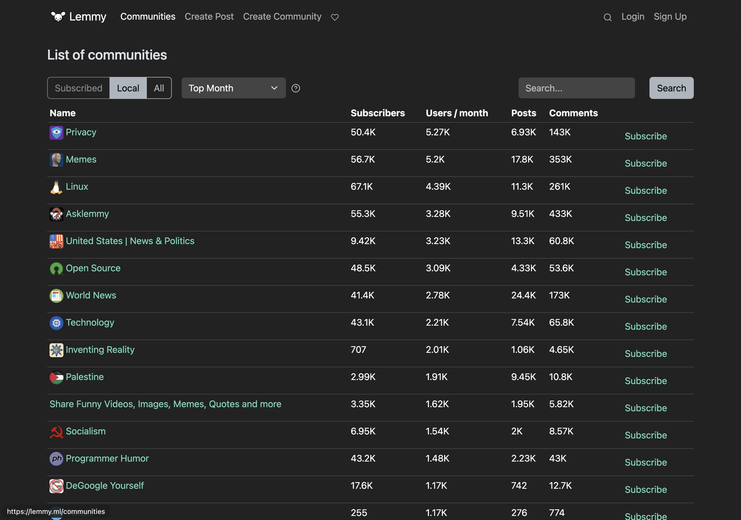741x520 pixels.
Task: Subscribe to the World News community
Action: coord(646,299)
